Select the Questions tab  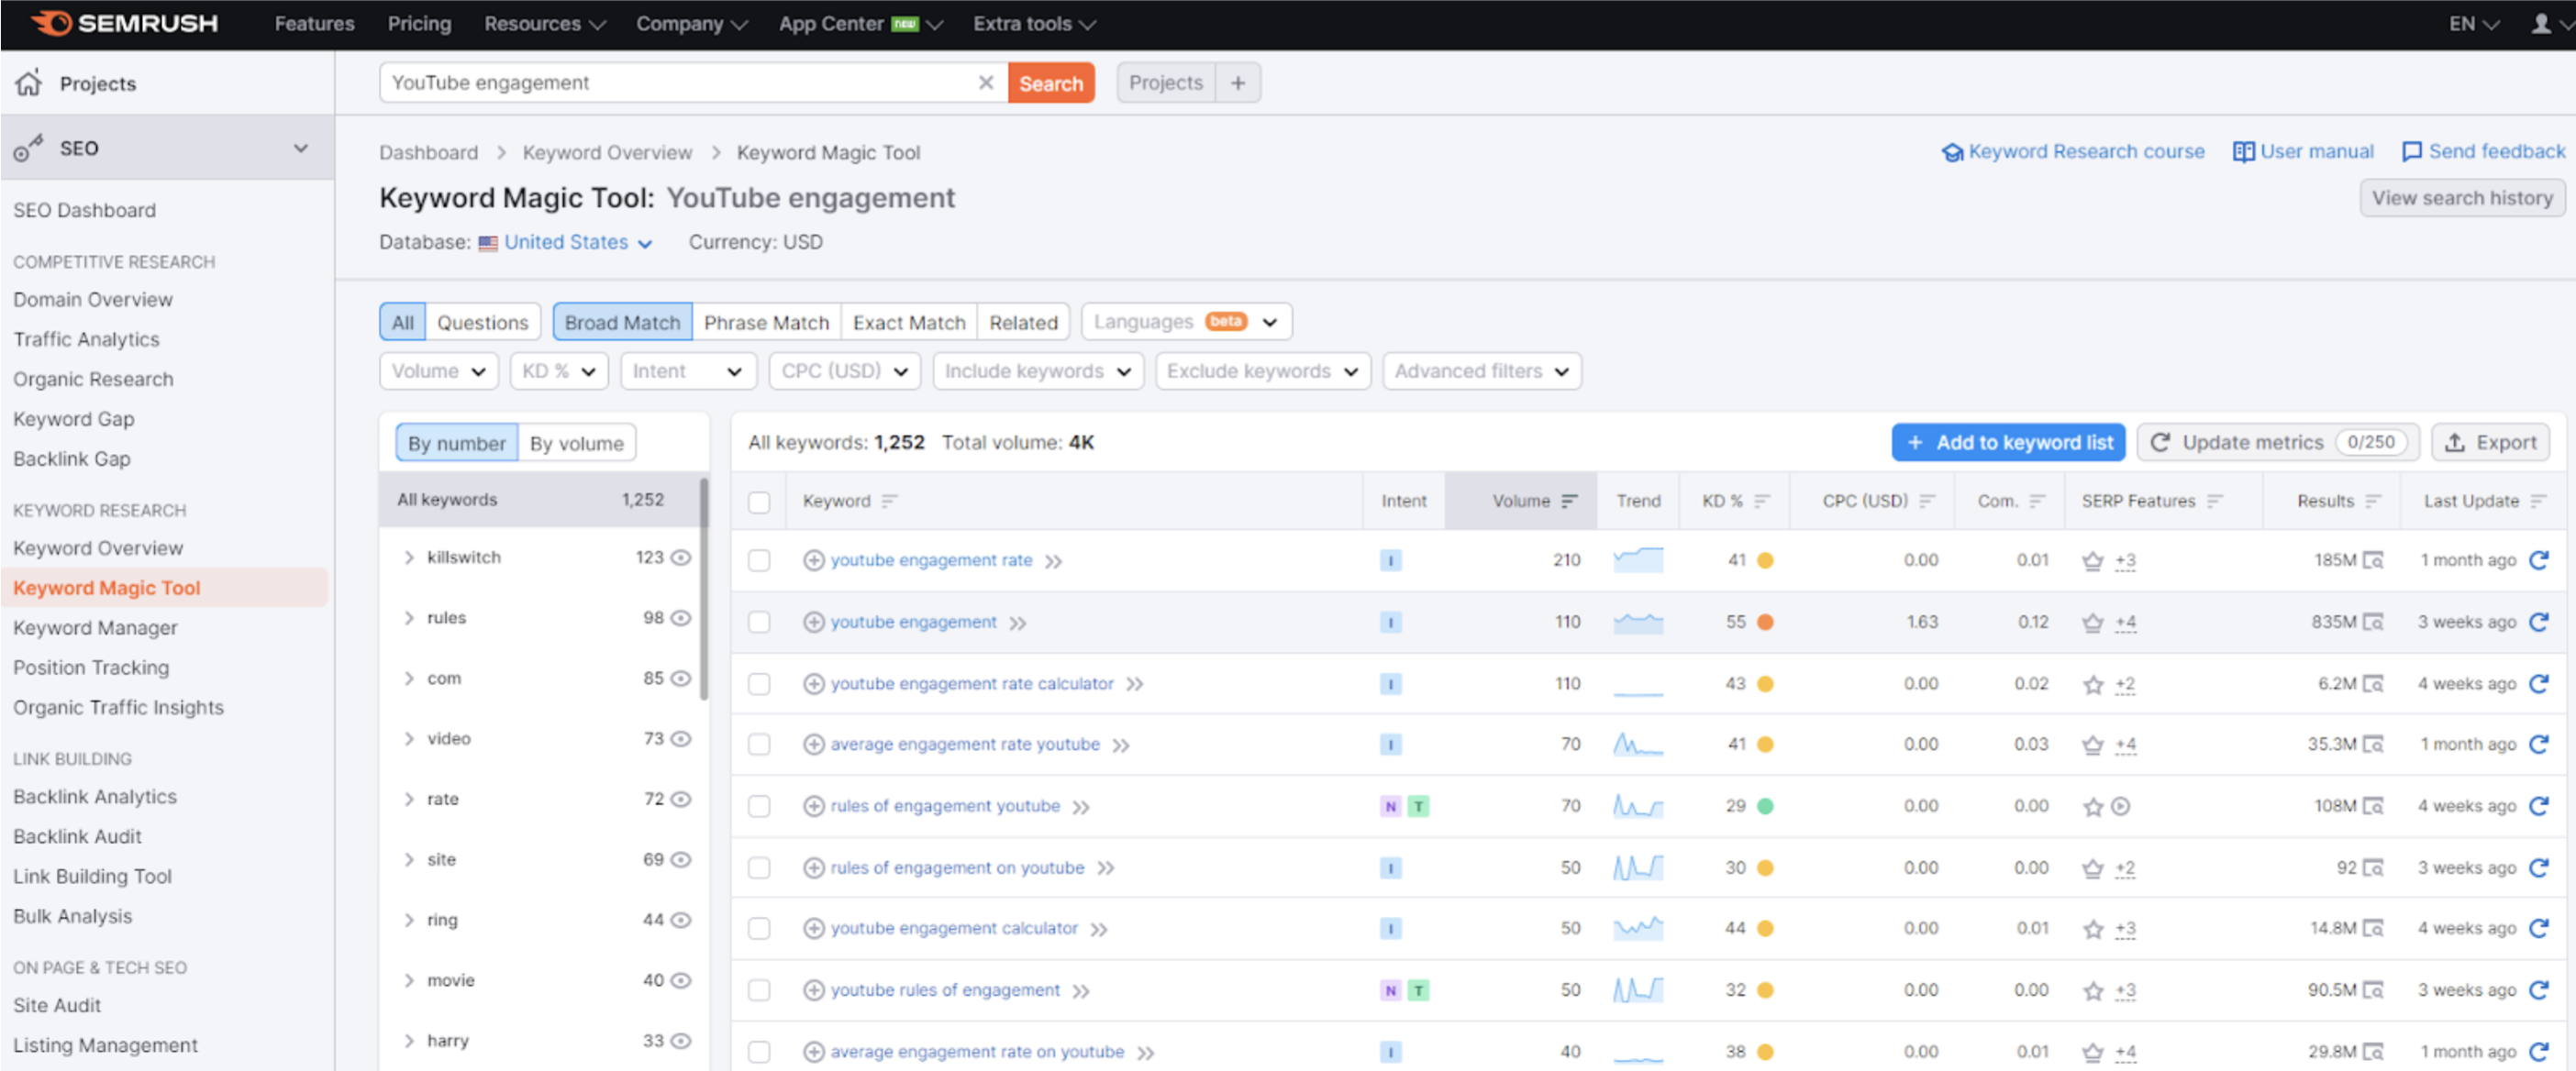click(x=482, y=322)
